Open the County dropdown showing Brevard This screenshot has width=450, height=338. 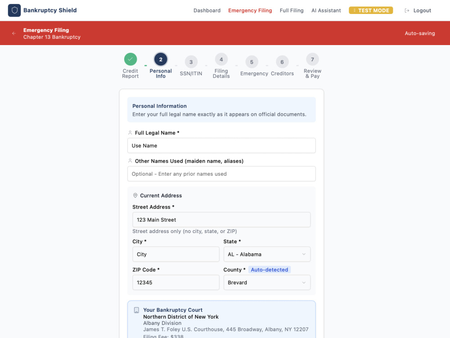click(267, 283)
